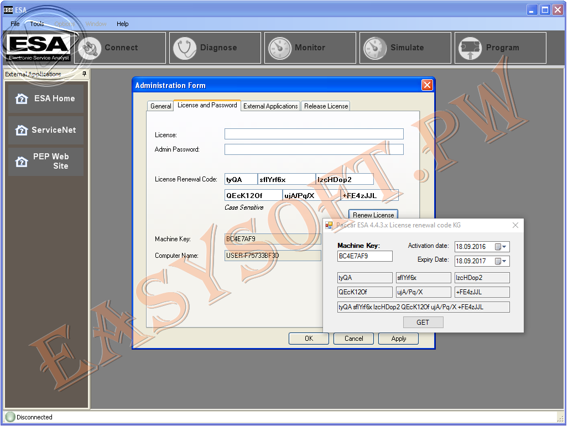Click the keygen output field QEcK12Of
This screenshot has width=568, height=426.
365,292
